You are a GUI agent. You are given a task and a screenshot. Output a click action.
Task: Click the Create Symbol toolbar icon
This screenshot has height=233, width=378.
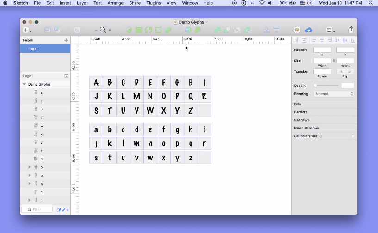point(77,30)
